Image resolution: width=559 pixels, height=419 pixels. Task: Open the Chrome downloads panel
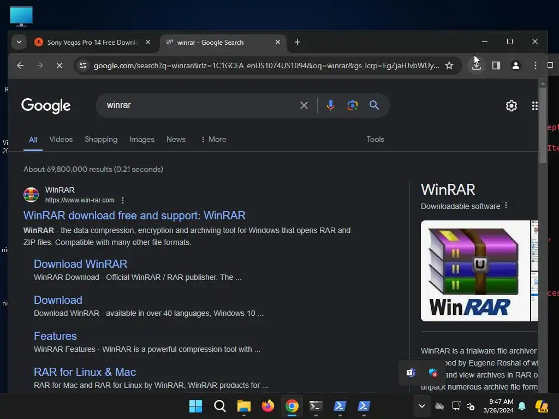[x=476, y=65]
